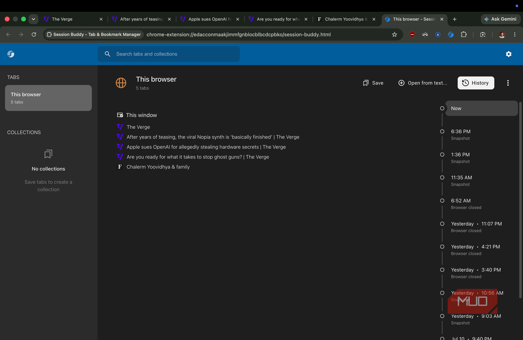Switch to Are you ready tab
The image size is (523, 340).
click(278, 19)
